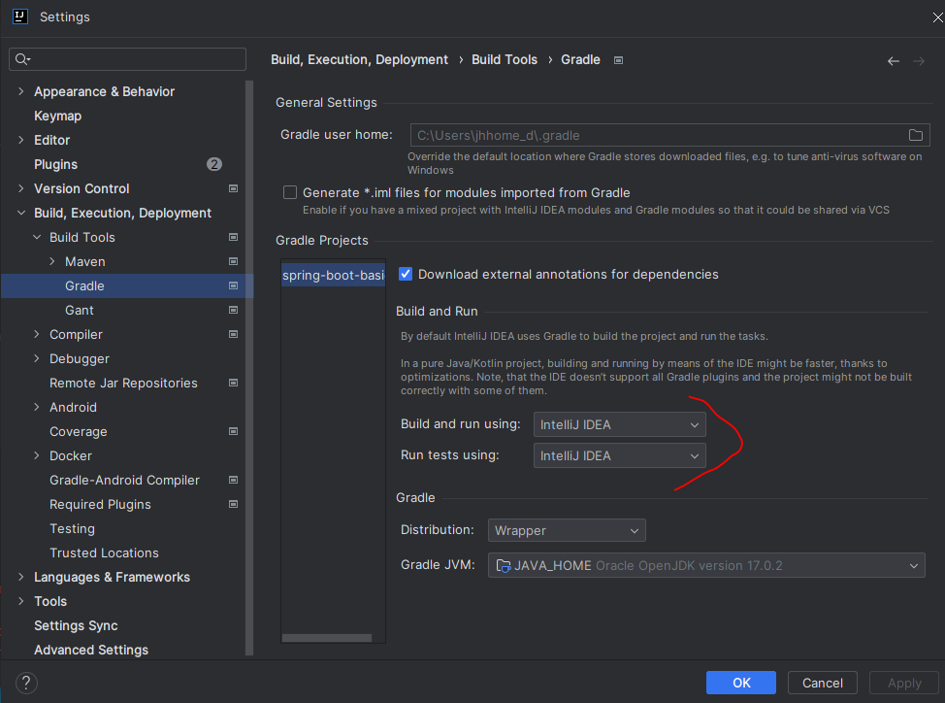Uncheck Download external annotations for dependencies
This screenshot has width=945, height=703.
[406, 274]
